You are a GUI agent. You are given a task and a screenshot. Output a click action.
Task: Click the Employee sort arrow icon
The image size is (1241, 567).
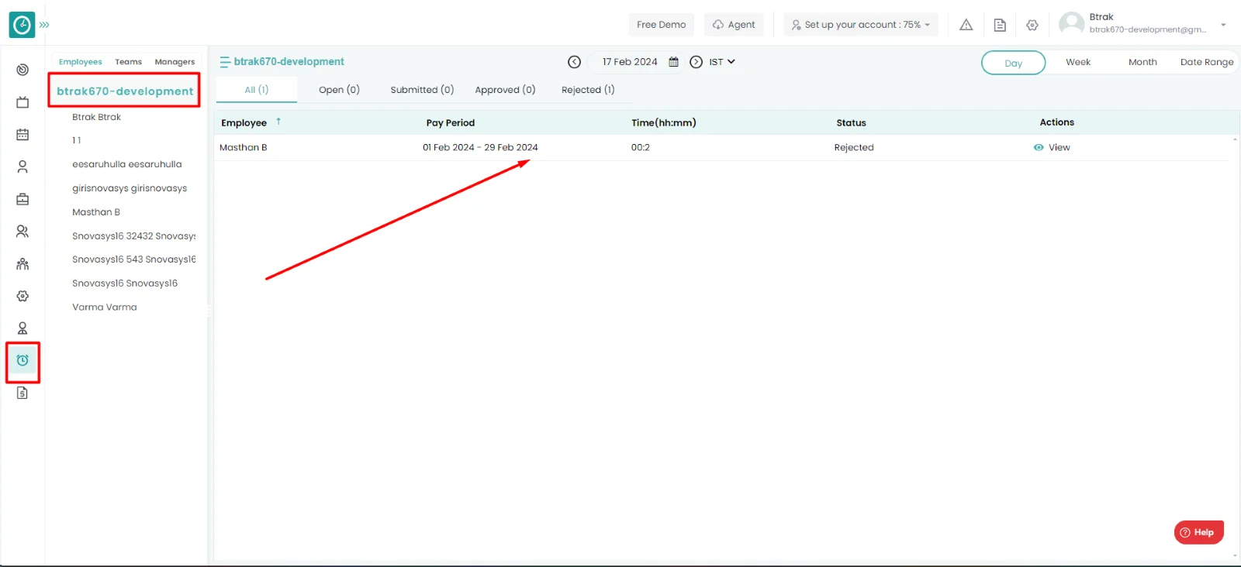[x=278, y=122]
